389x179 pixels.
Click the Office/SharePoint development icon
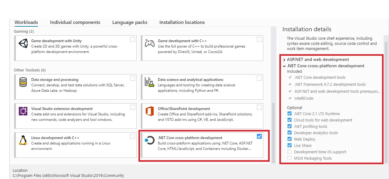149,111
